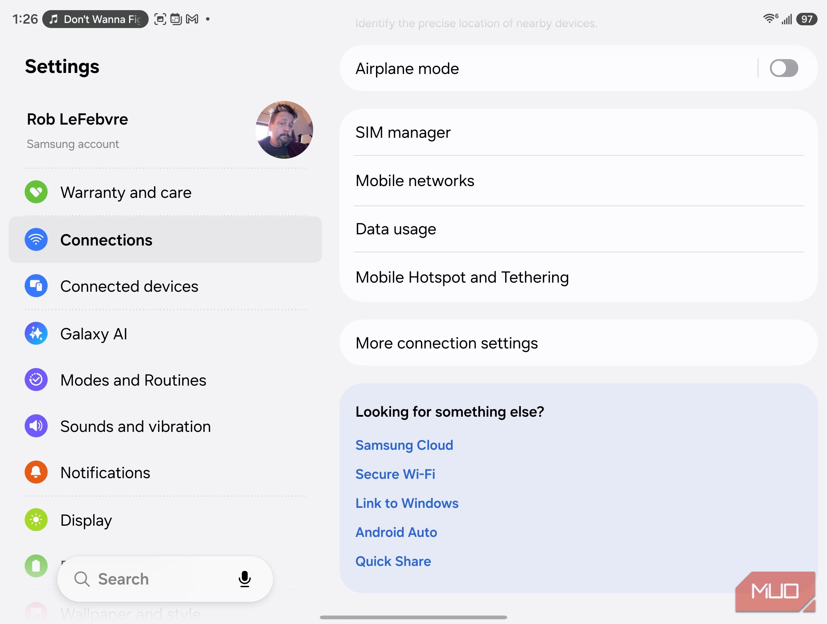Screen dimensions: 827x624
Task: Open Airplane mode settings label
Action: pos(407,69)
